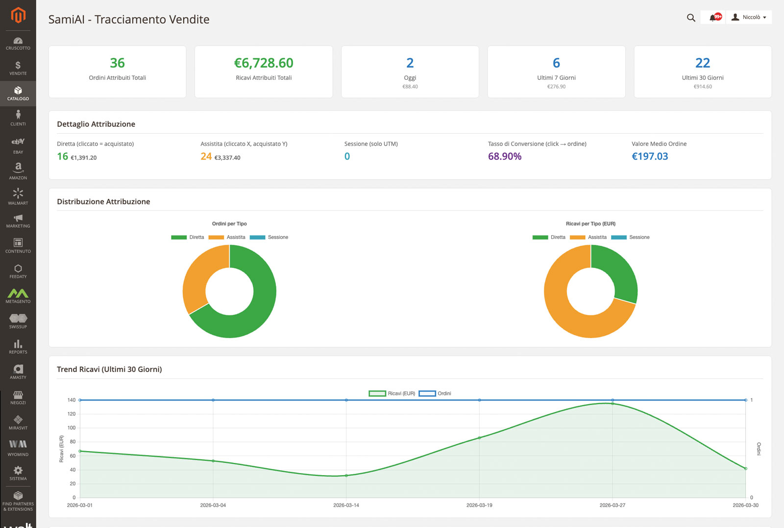Screen dimensions: 784x528
Task: Open the Vendite sales menu
Action: [18, 69]
